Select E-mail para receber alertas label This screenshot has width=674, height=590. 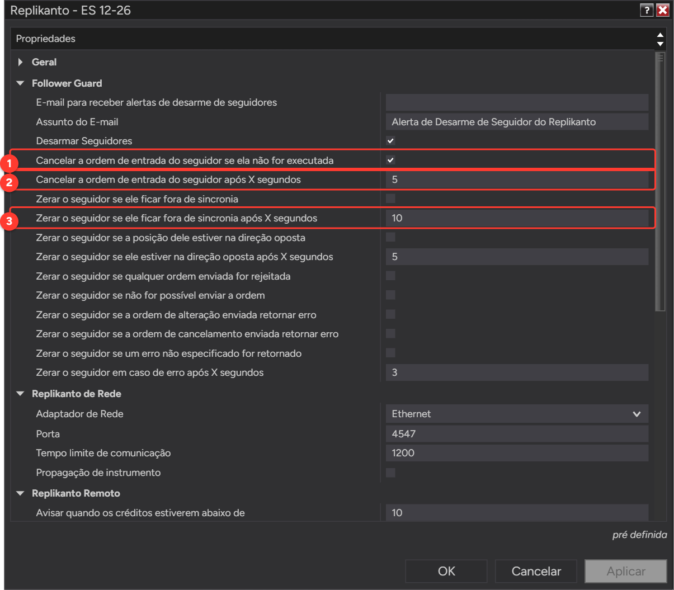(x=156, y=102)
